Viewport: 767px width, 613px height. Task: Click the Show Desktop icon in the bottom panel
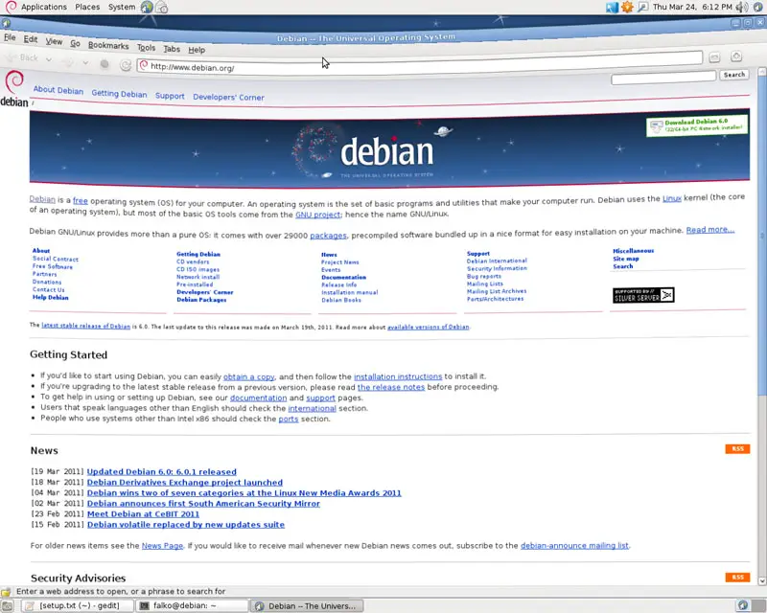pos(7,606)
